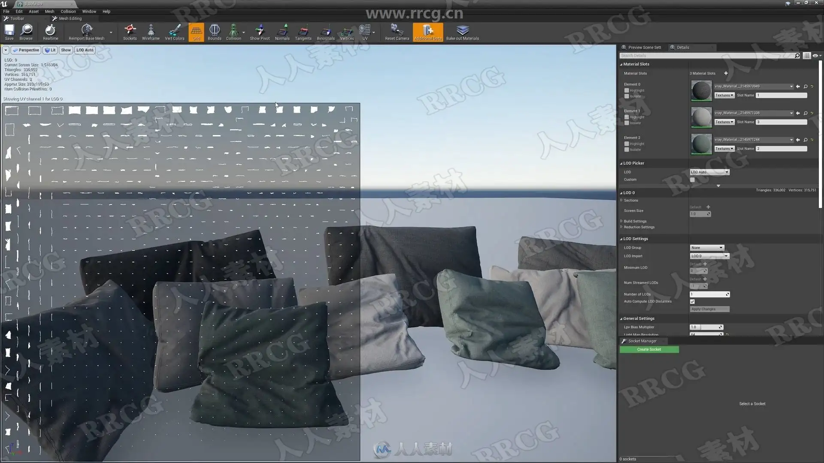Open the LOD Group dropdown
The width and height of the screenshot is (824, 463).
click(x=707, y=248)
